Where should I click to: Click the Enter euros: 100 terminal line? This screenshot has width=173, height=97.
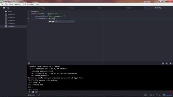(x=35, y=85)
